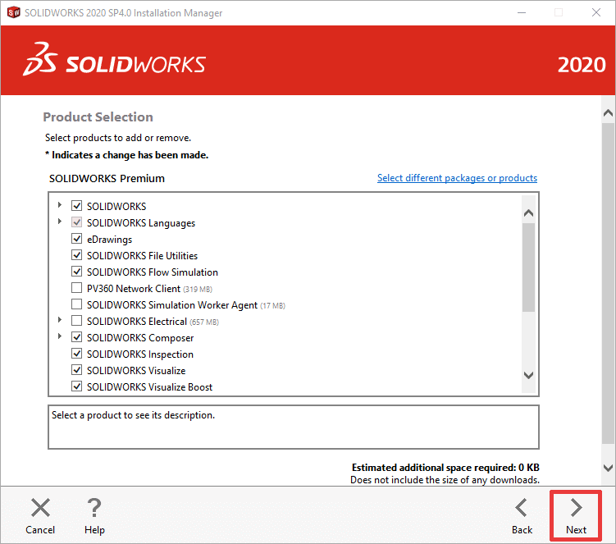616x544 pixels.
Task: Click the page scrollbar down arrow
Action: [x=608, y=468]
